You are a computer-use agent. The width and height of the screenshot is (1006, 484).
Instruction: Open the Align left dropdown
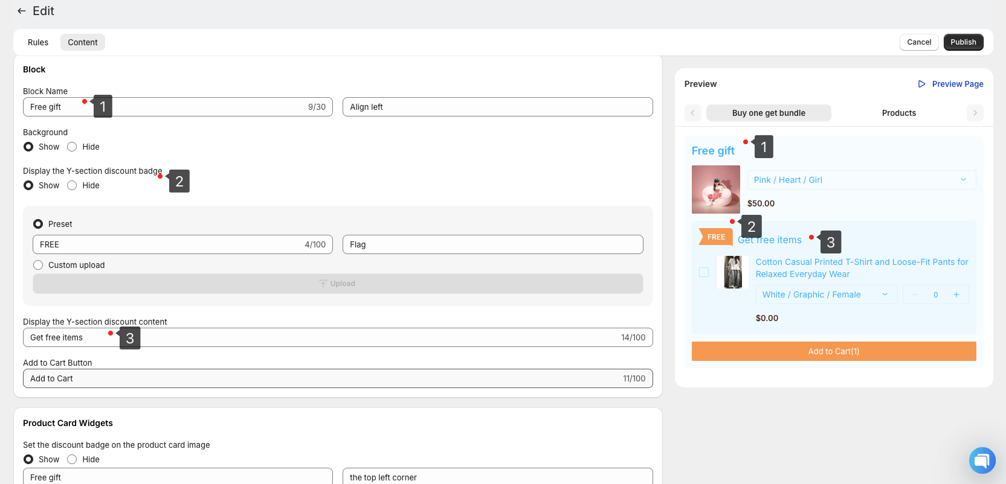tap(497, 107)
